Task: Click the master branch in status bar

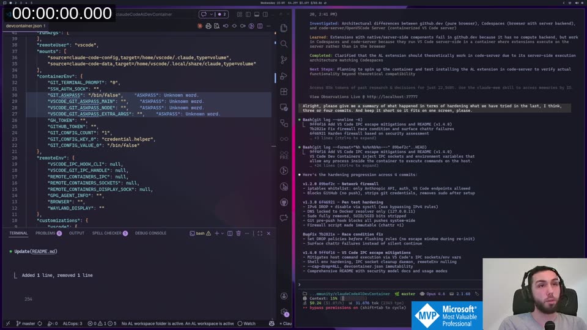Action: click(x=26, y=323)
